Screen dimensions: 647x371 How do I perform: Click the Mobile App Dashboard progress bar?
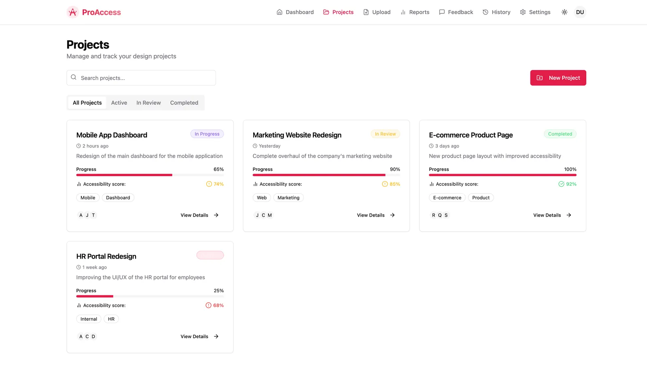pos(150,175)
